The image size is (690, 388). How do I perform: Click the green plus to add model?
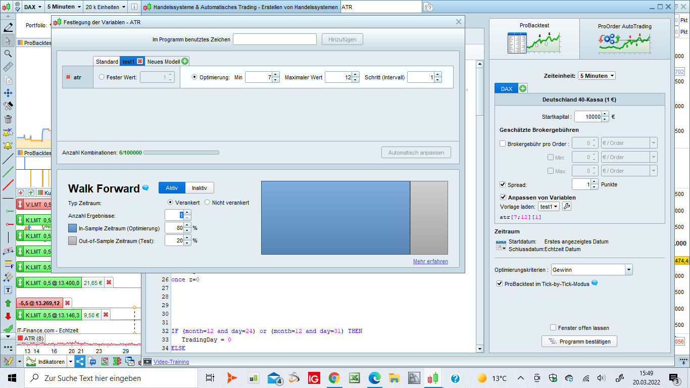(x=185, y=61)
